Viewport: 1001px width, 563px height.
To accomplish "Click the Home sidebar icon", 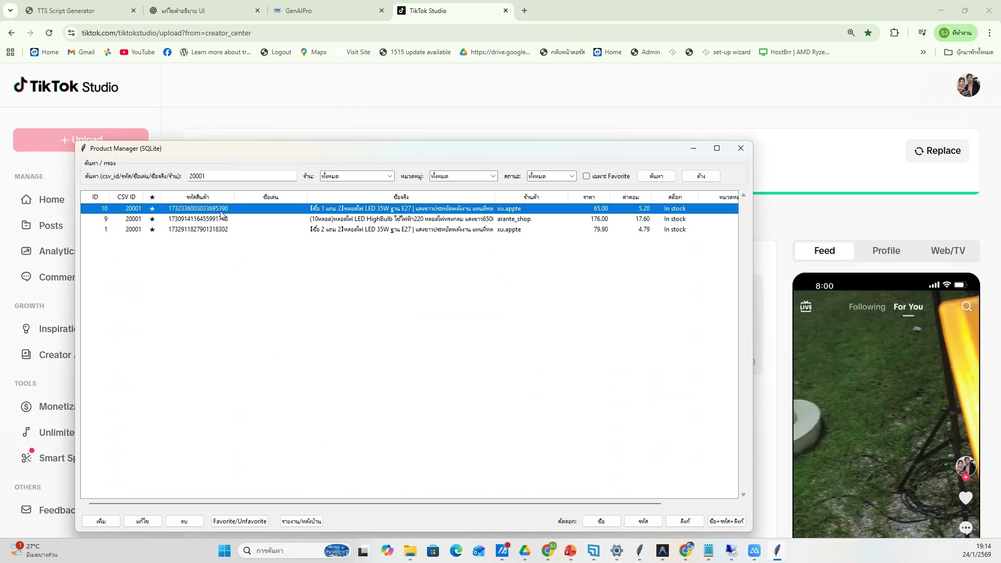I will click(x=26, y=200).
